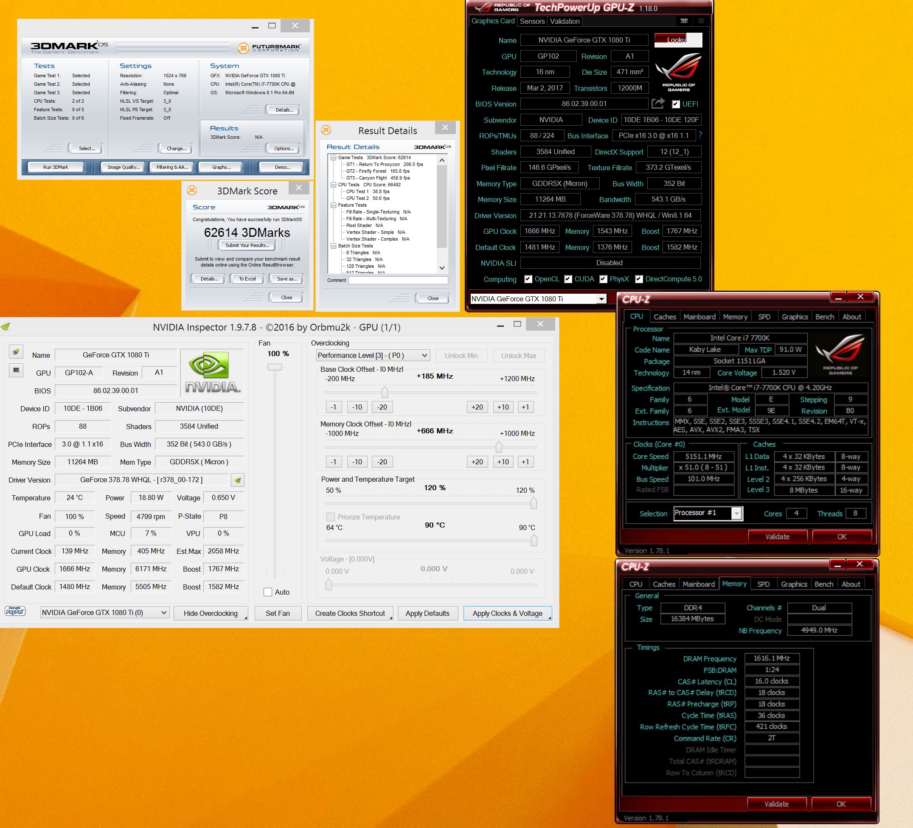The width and height of the screenshot is (913, 828).
Task: Click Unlock Max button
Action: (x=518, y=355)
